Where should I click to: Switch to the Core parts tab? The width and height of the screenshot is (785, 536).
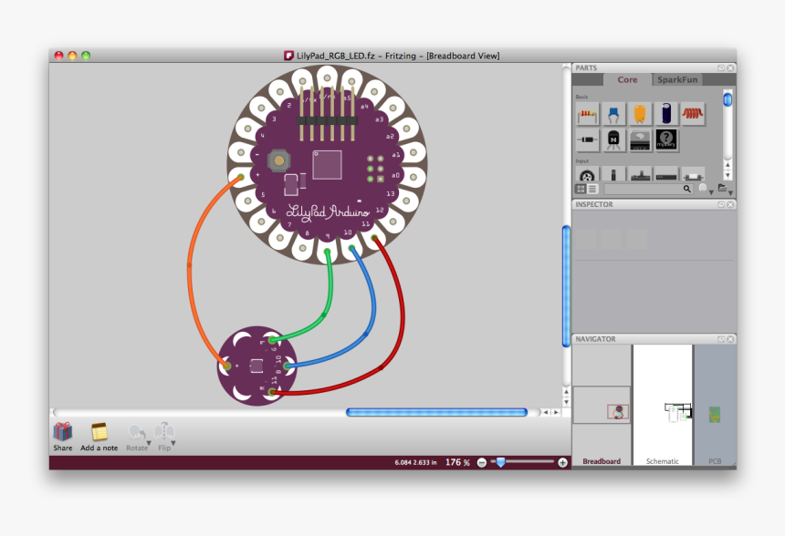627,79
